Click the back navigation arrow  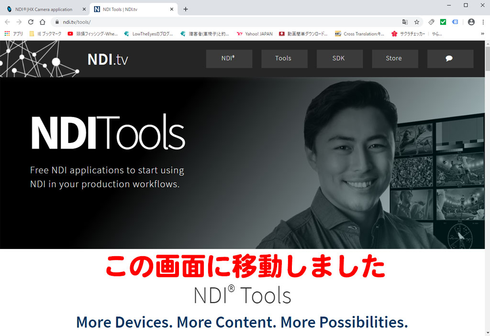pos(7,22)
